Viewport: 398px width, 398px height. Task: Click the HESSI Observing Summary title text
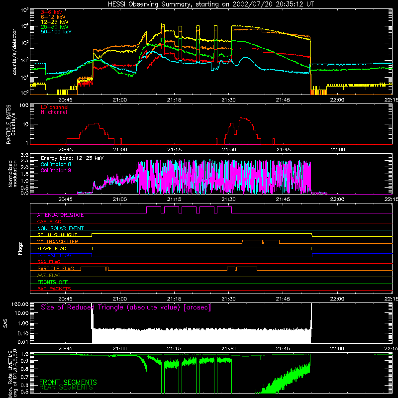coord(210,4)
